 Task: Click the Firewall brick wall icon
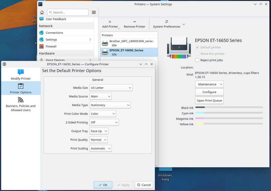pos(42,46)
